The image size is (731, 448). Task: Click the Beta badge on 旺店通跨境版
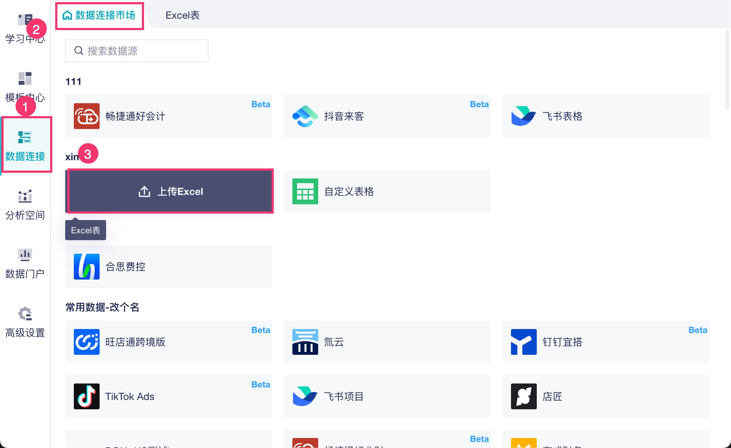(261, 330)
